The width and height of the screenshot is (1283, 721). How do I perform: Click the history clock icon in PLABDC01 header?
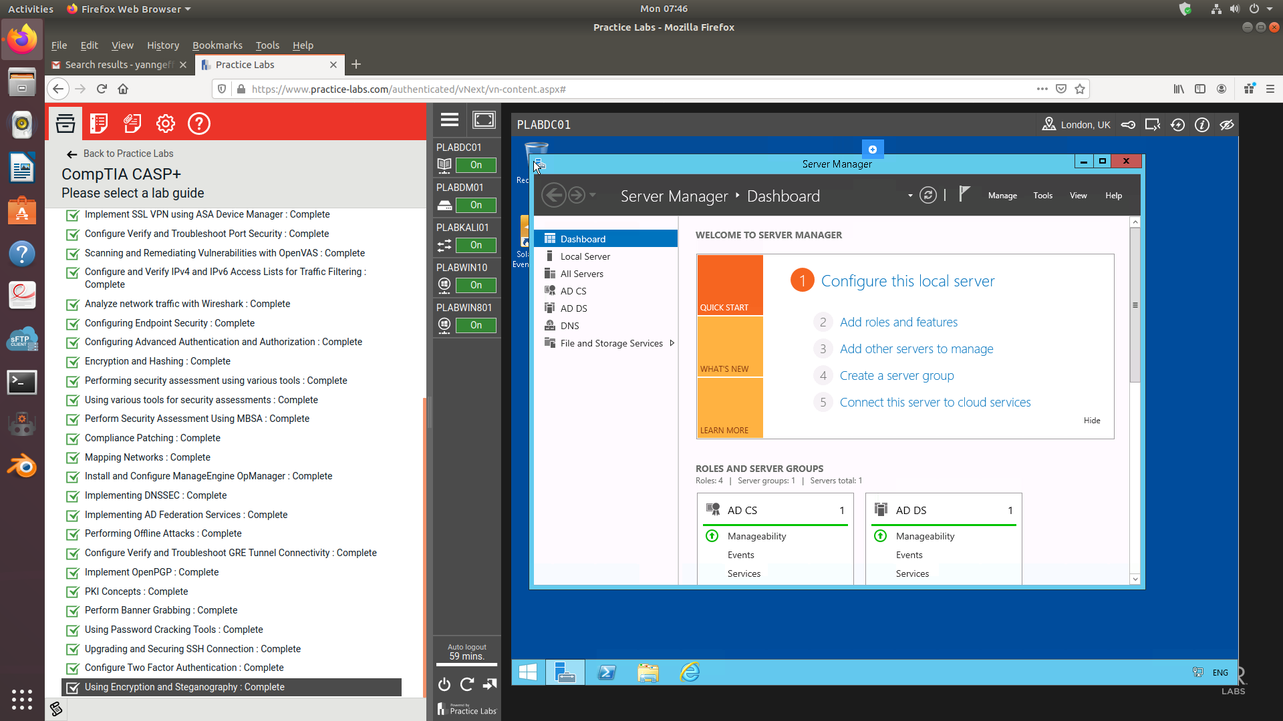coord(1177,125)
